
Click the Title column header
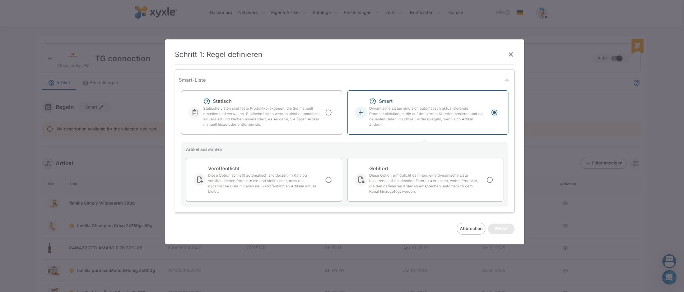click(x=73, y=184)
